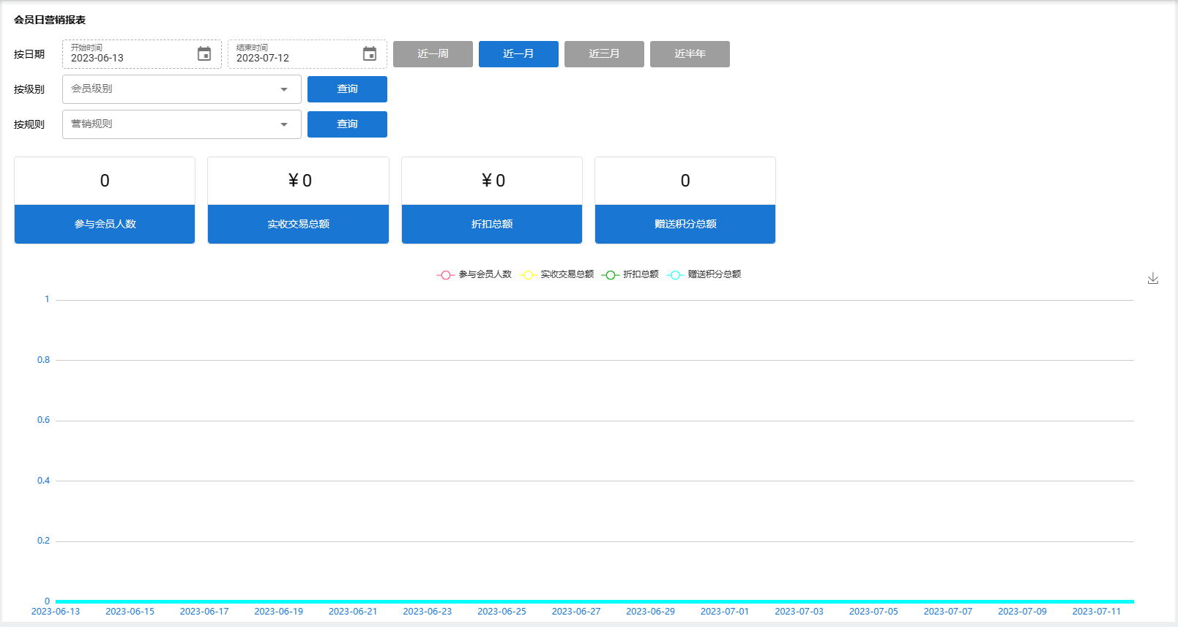Click the 参与会员人数 summary card

[105, 200]
